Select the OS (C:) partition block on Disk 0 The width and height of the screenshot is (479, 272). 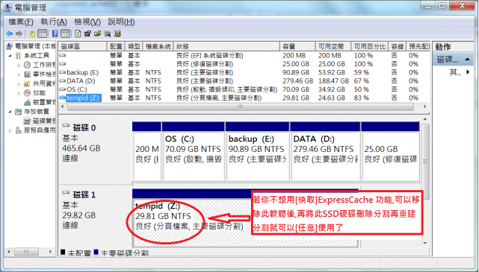(x=194, y=151)
